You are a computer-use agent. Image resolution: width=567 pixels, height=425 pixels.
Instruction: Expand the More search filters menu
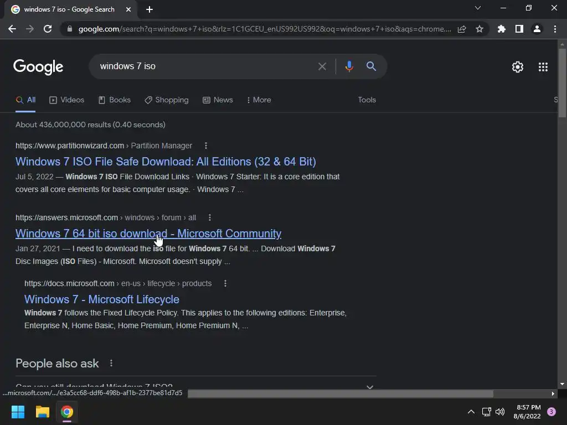tap(259, 100)
